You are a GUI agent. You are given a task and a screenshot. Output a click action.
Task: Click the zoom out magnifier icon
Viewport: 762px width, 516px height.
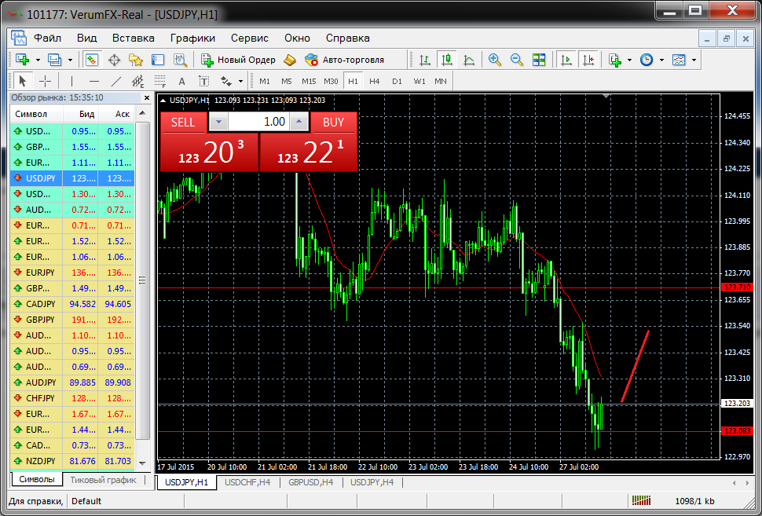pos(517,60)
